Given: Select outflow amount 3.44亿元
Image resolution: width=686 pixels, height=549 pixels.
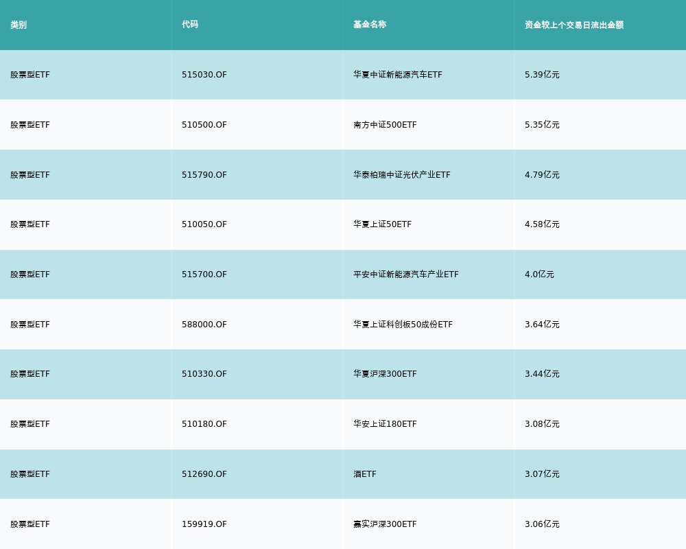Looking at the screenshot, I should pyautogui.click(x=542, y=374).
